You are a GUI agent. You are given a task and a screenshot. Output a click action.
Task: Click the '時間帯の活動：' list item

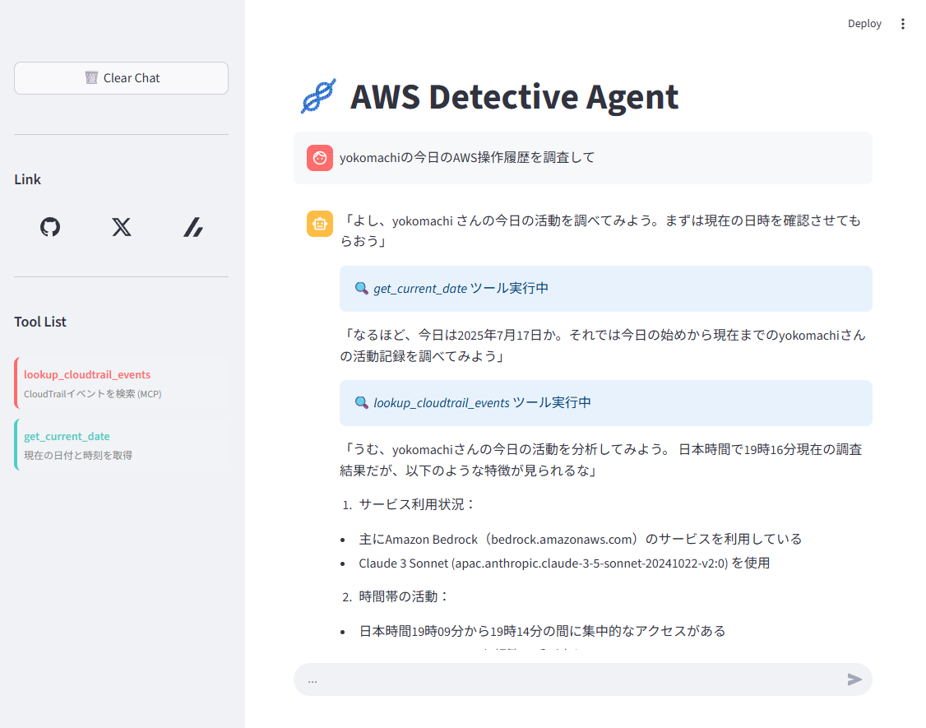[x=404, y=597]
